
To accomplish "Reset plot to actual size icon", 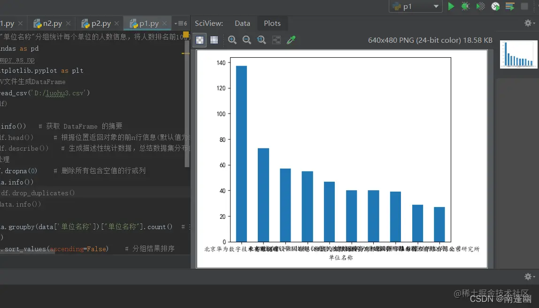I will coord(261,40).
